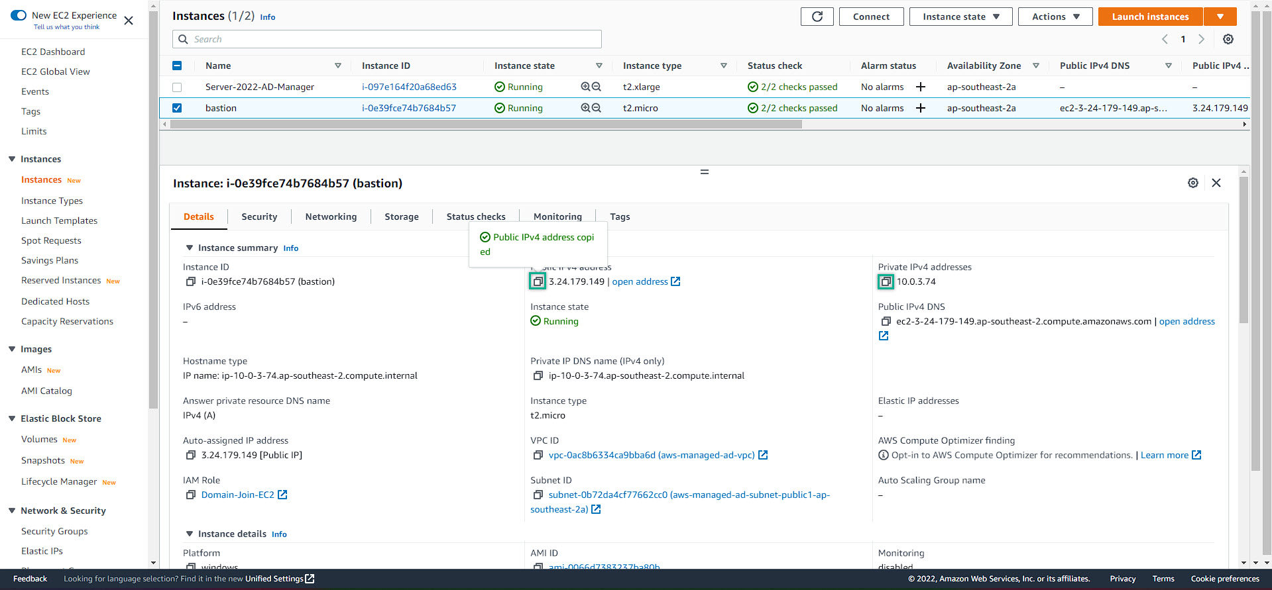Open EC2 Dashboard in the sidebar
Image resolution: width=1272 pixels, height=590 pixels.
point(53,52)
